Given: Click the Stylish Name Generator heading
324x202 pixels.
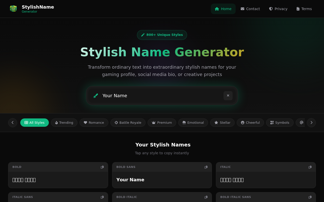Looking at the screenshot, I should [162, 52].
